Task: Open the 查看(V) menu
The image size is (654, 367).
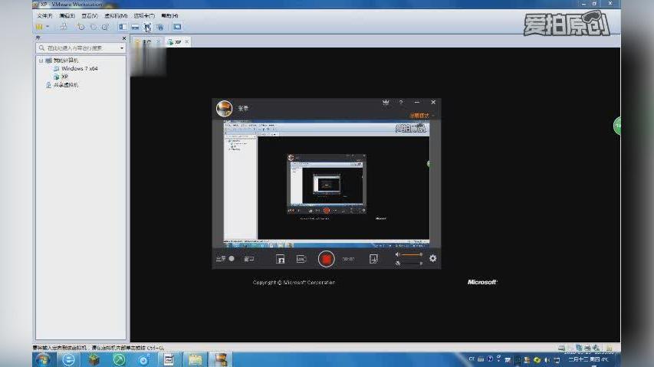Action: pos(89,16)
